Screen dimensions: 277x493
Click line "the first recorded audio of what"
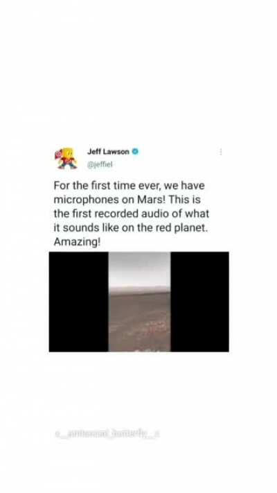point(132,214)
